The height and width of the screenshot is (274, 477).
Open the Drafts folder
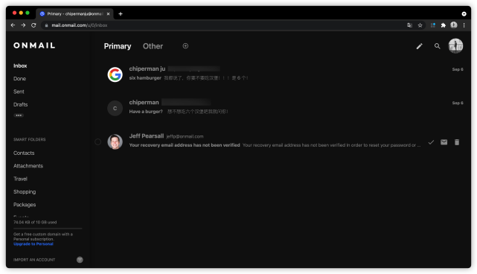point(20,104)
